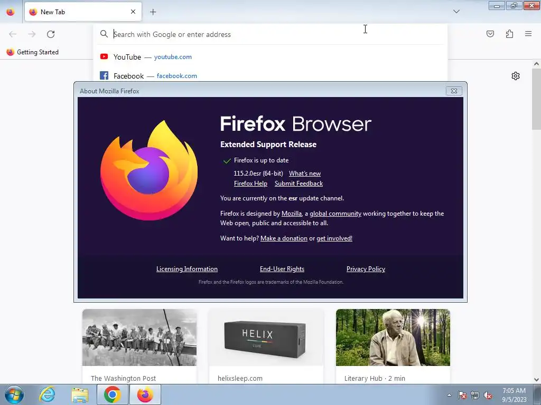Follow the global community link

335,214
